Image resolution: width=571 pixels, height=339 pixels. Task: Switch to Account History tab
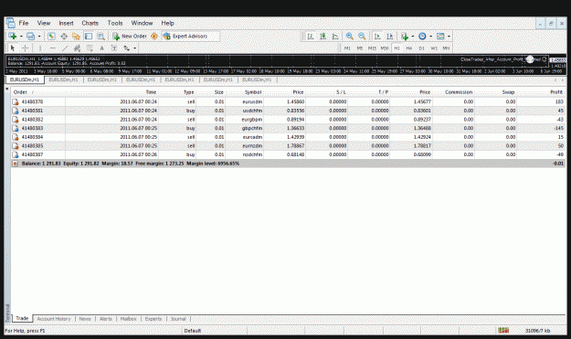(x=54, y=319)
